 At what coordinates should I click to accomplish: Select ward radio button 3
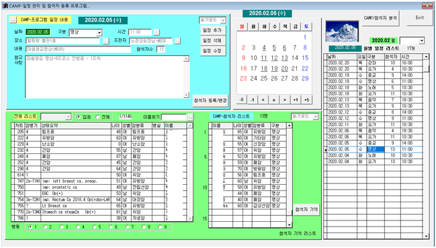(61, 227)
